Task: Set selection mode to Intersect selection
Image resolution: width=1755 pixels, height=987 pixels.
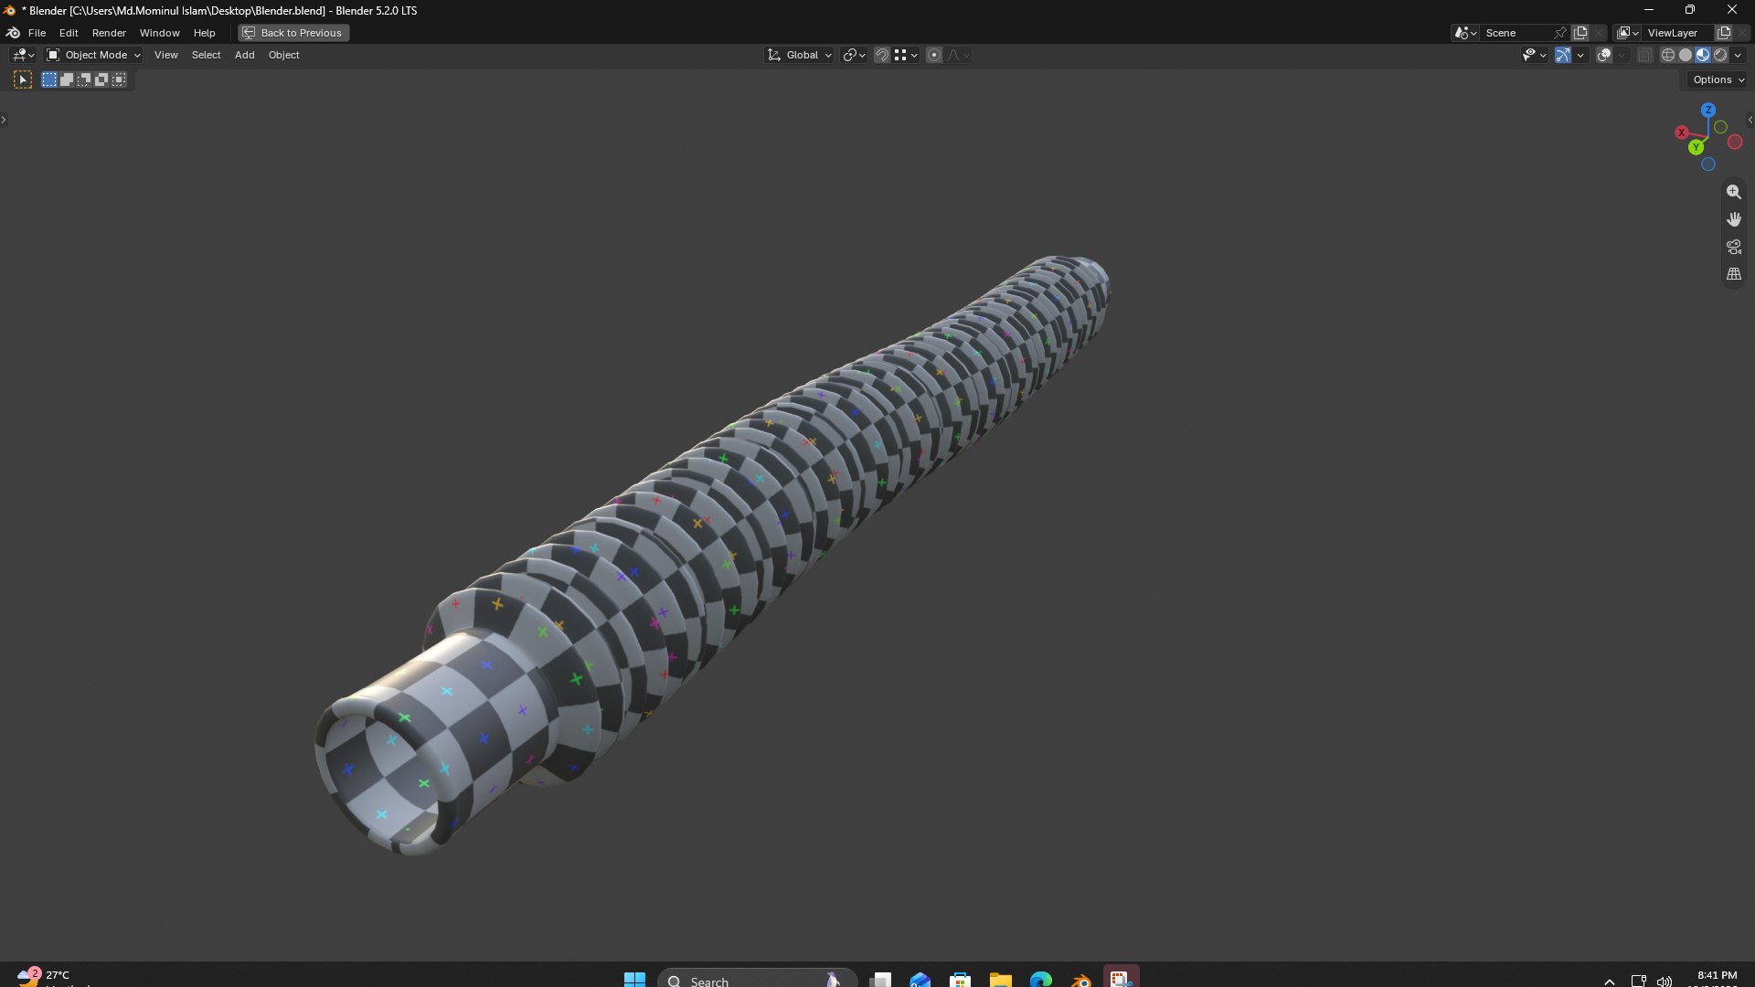Action: (x=119, y=80)
